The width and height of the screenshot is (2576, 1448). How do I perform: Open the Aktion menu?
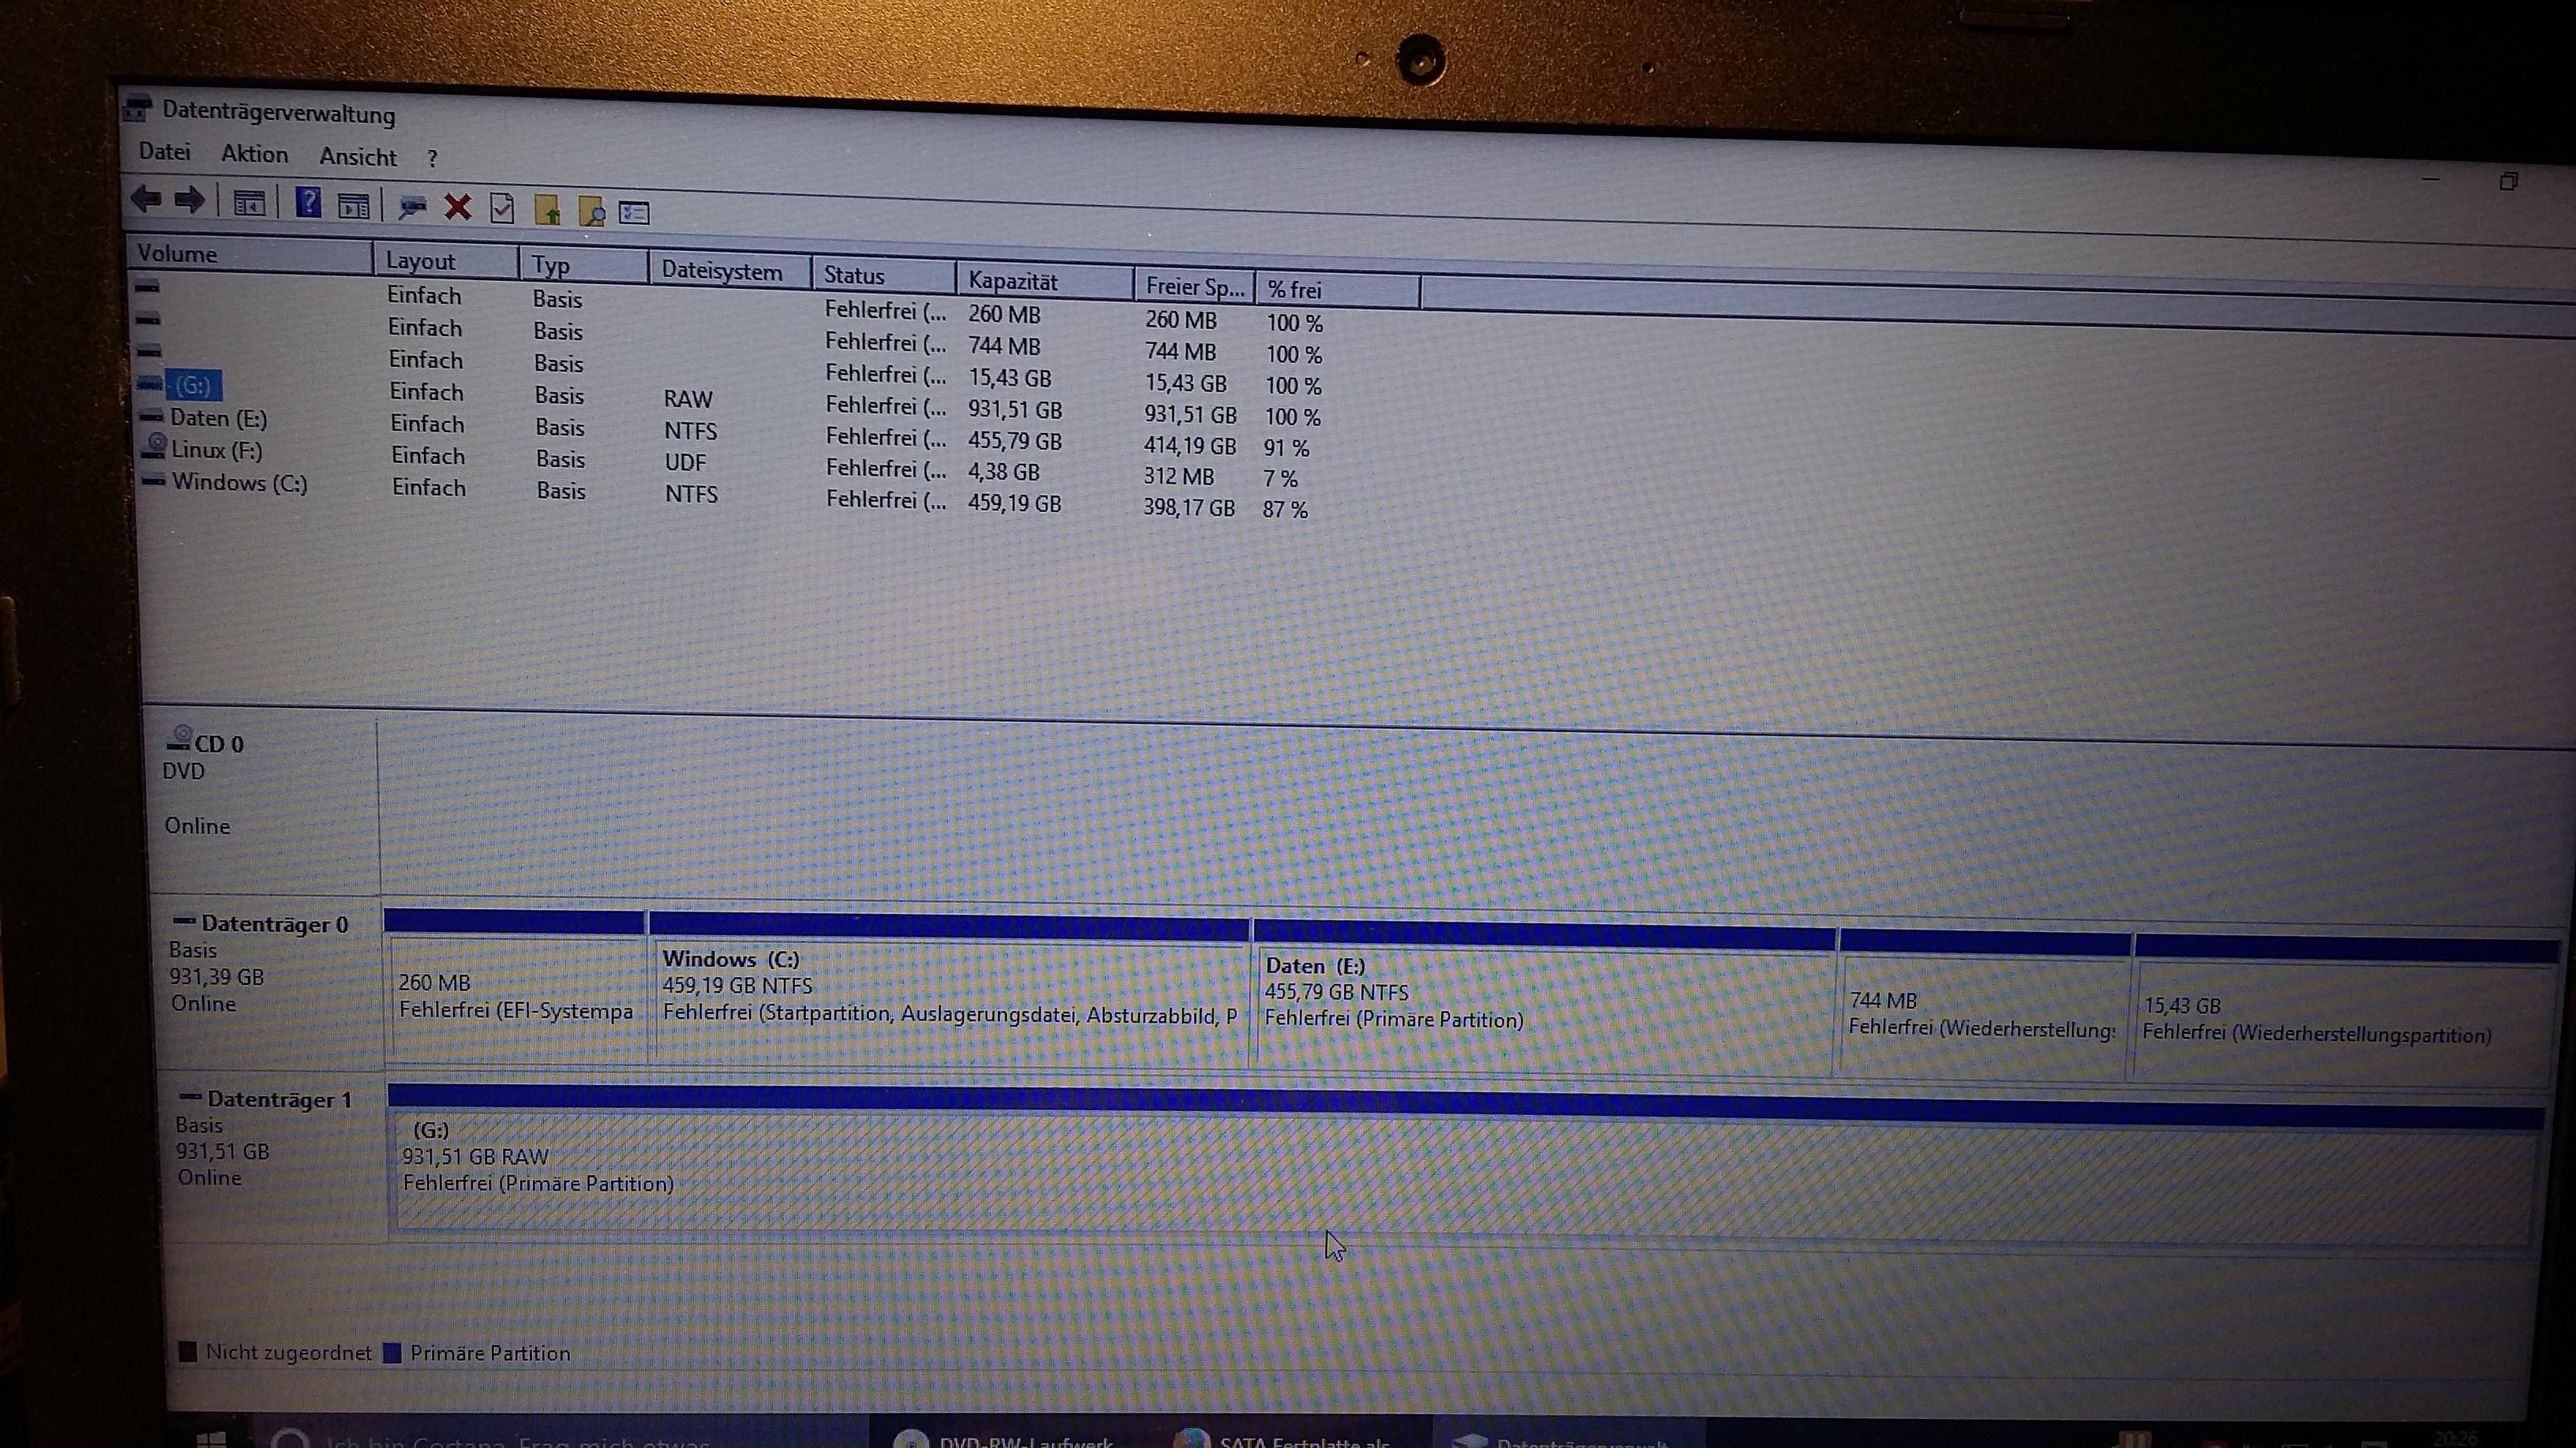pos(254,154)
